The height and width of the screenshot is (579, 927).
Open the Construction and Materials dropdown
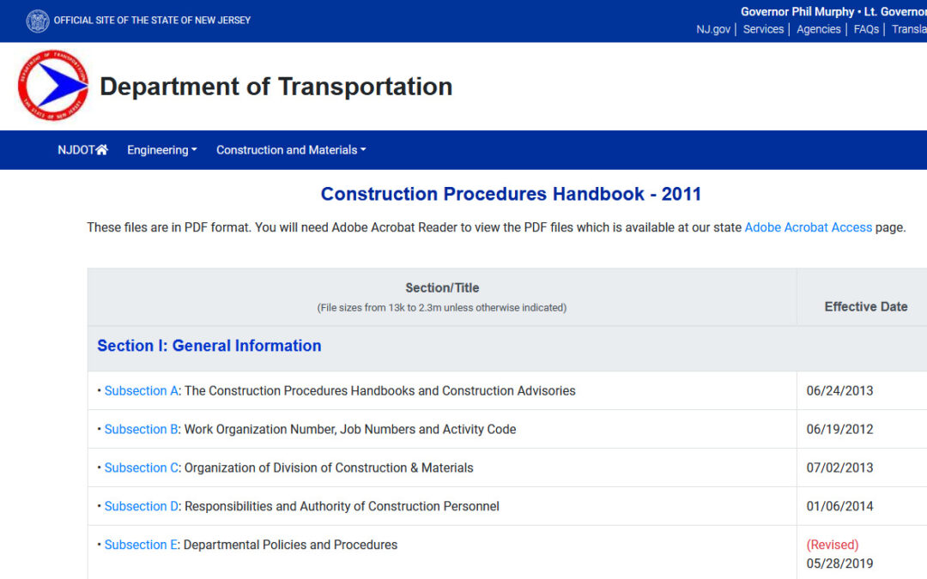tap(291, 150)
